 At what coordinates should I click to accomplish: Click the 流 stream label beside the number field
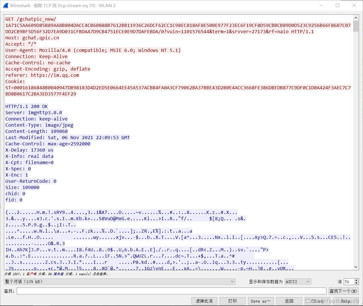click(340, 282)
